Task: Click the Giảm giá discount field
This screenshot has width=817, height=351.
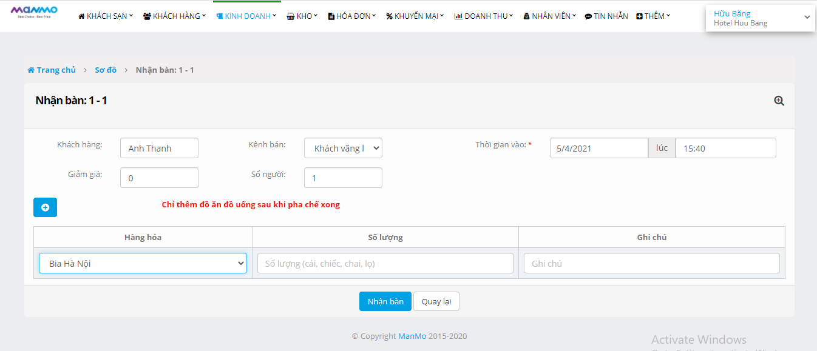Action: coord(159,178)
